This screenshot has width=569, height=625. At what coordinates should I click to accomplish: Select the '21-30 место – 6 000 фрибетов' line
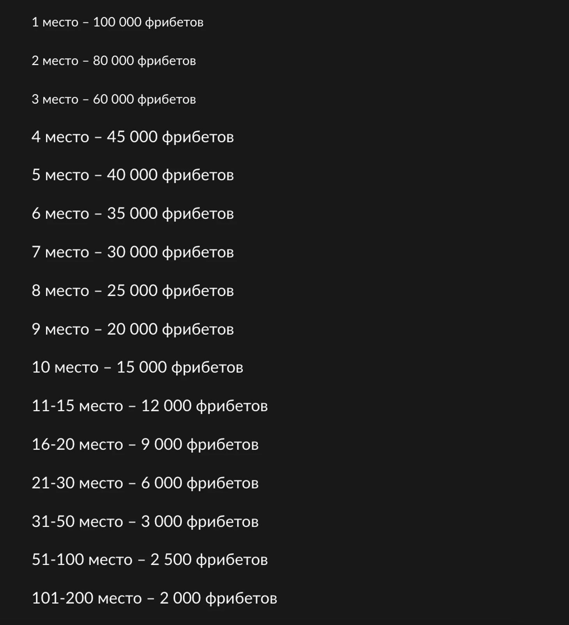click(145, 483)
